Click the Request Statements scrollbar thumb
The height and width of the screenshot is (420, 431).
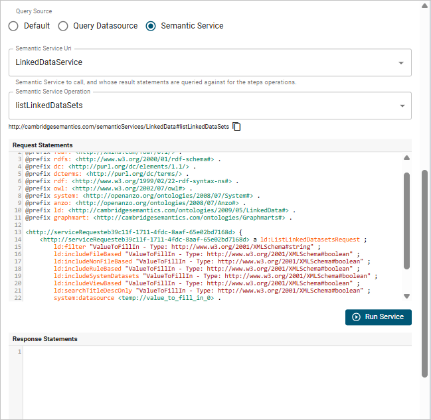pos(407,219)
